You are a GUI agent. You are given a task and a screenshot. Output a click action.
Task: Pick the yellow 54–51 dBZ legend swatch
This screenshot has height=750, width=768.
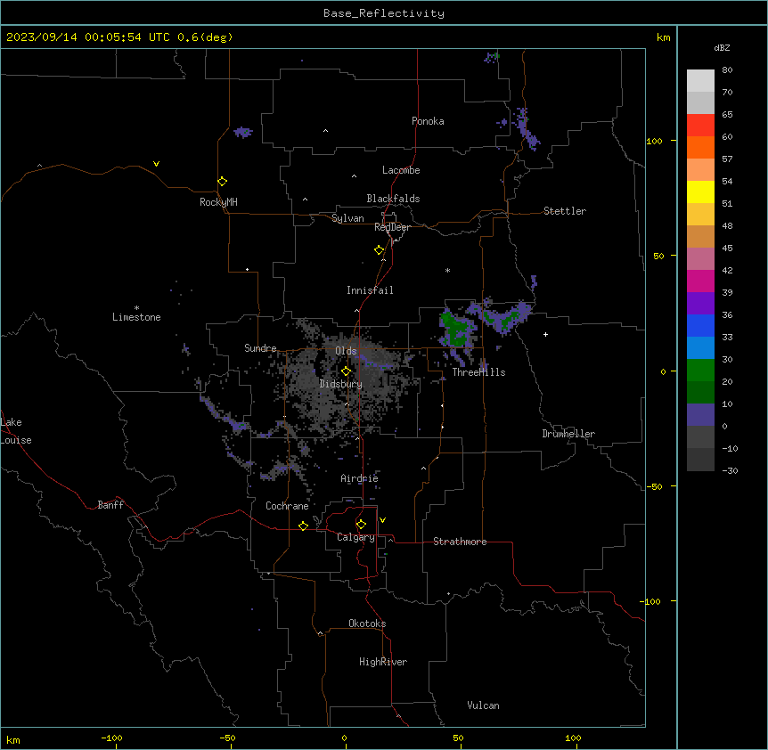(x=700, y=192)
